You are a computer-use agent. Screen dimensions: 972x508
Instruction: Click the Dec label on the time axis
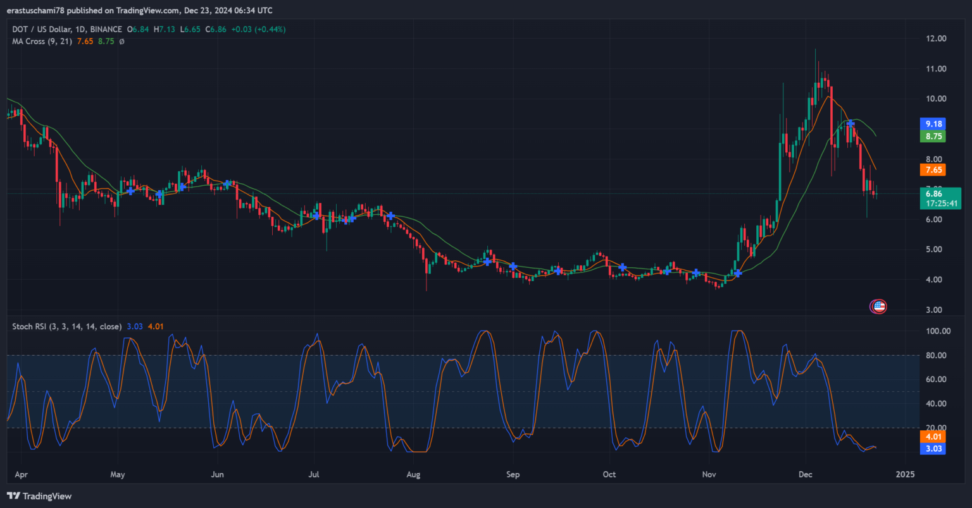click(806, 474)
